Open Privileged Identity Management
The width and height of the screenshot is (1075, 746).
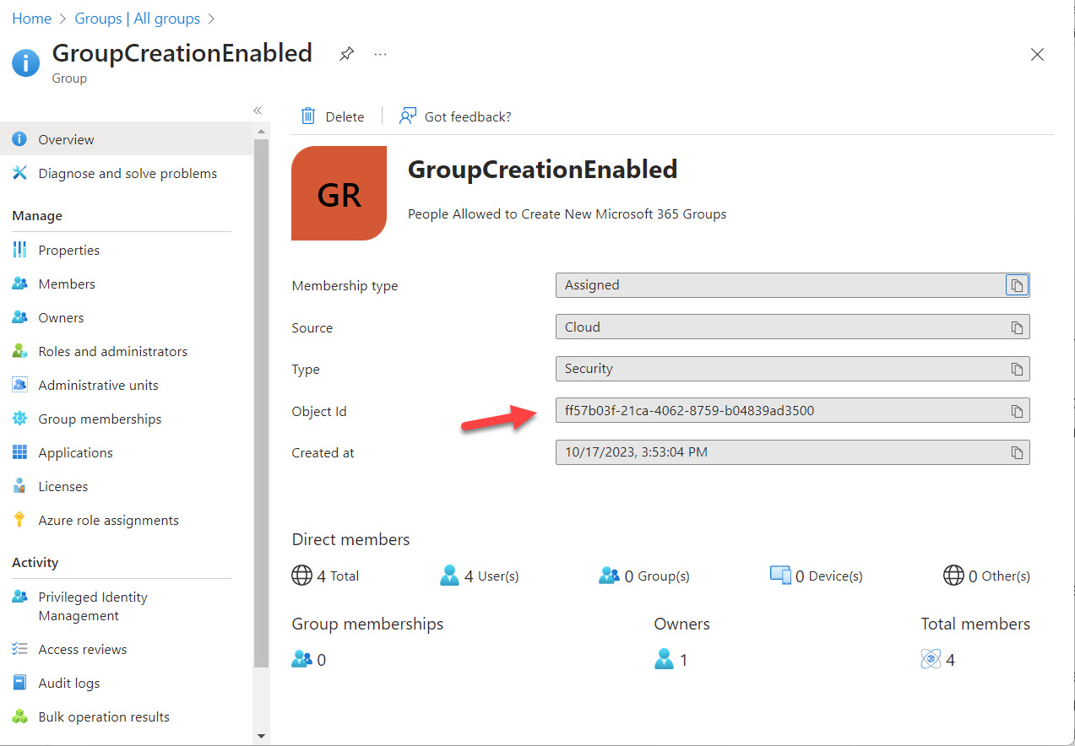pos(92,606)
